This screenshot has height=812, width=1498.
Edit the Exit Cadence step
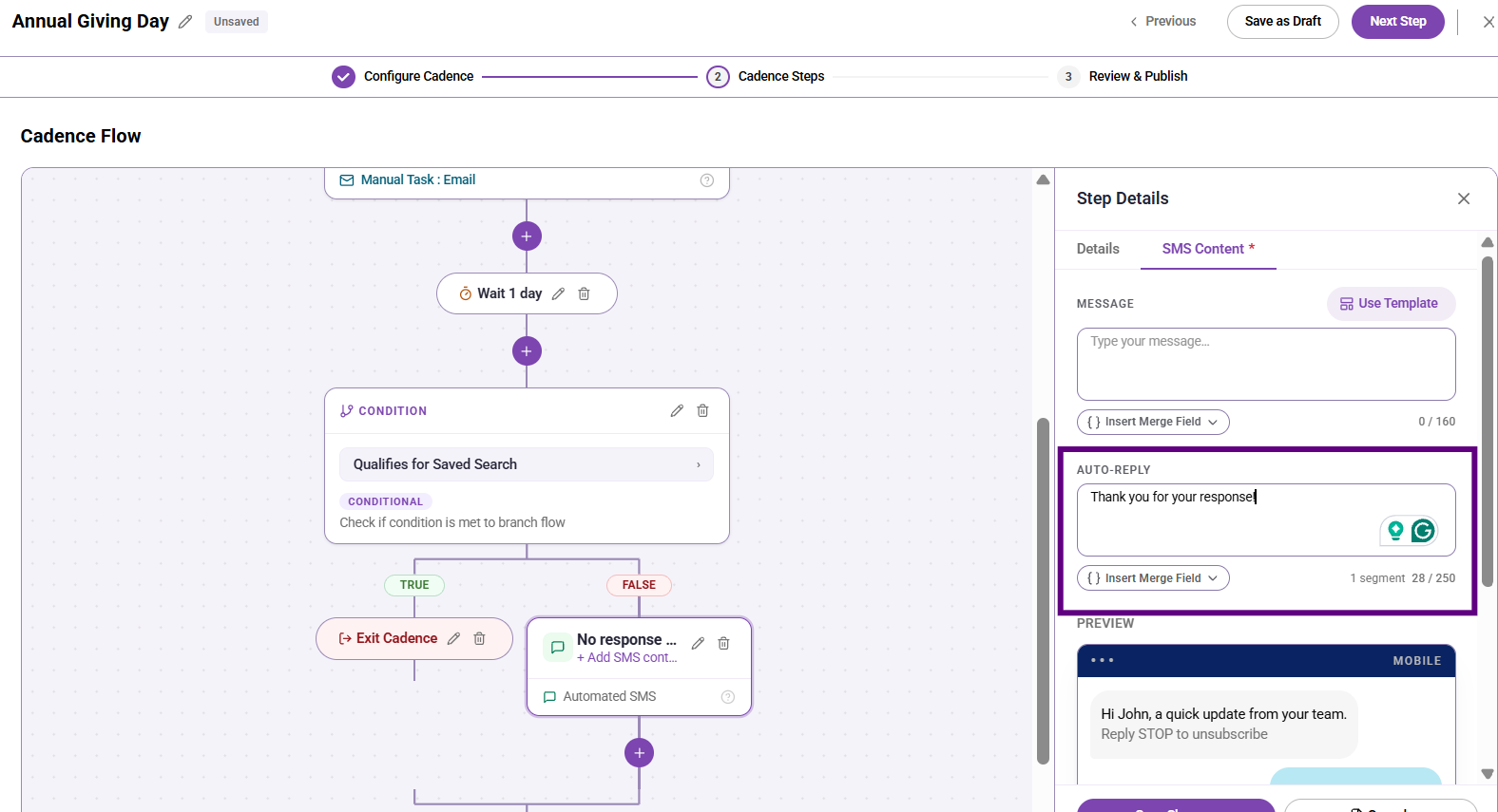[x=453, y=638]
